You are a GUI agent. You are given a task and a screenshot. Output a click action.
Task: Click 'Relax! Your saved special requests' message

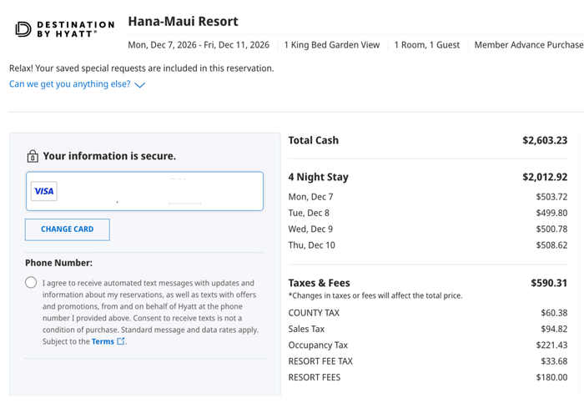pos(142,68)
